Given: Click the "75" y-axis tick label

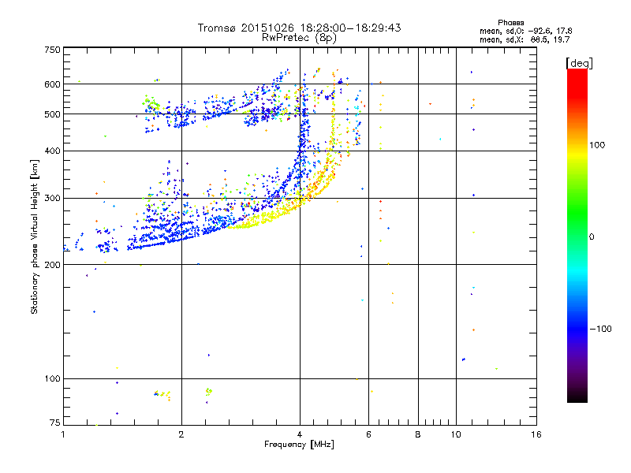Looking at the screenshot, I should [55, 423].
